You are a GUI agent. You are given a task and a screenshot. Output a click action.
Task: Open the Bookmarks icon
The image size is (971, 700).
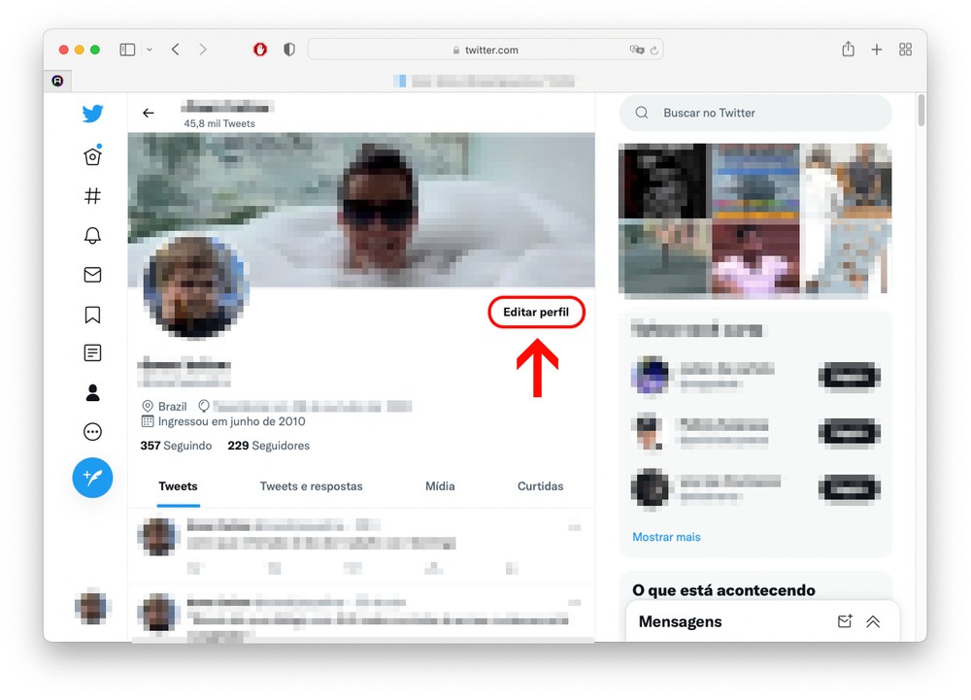(92, 315)
